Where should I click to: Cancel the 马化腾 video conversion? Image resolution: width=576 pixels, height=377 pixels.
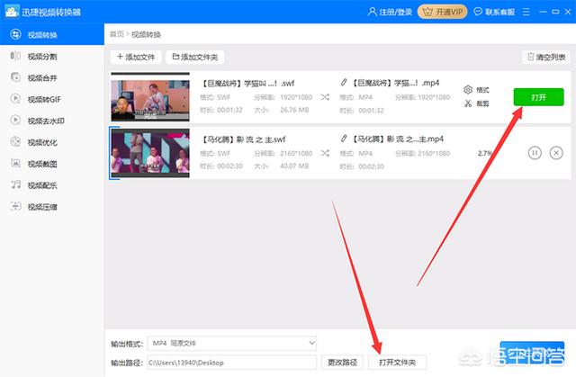point(556,153)
